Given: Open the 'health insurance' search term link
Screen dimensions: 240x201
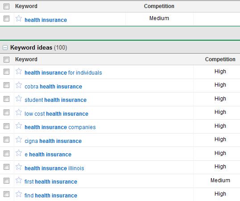Looking at the screenshot, I should point(46,20).
